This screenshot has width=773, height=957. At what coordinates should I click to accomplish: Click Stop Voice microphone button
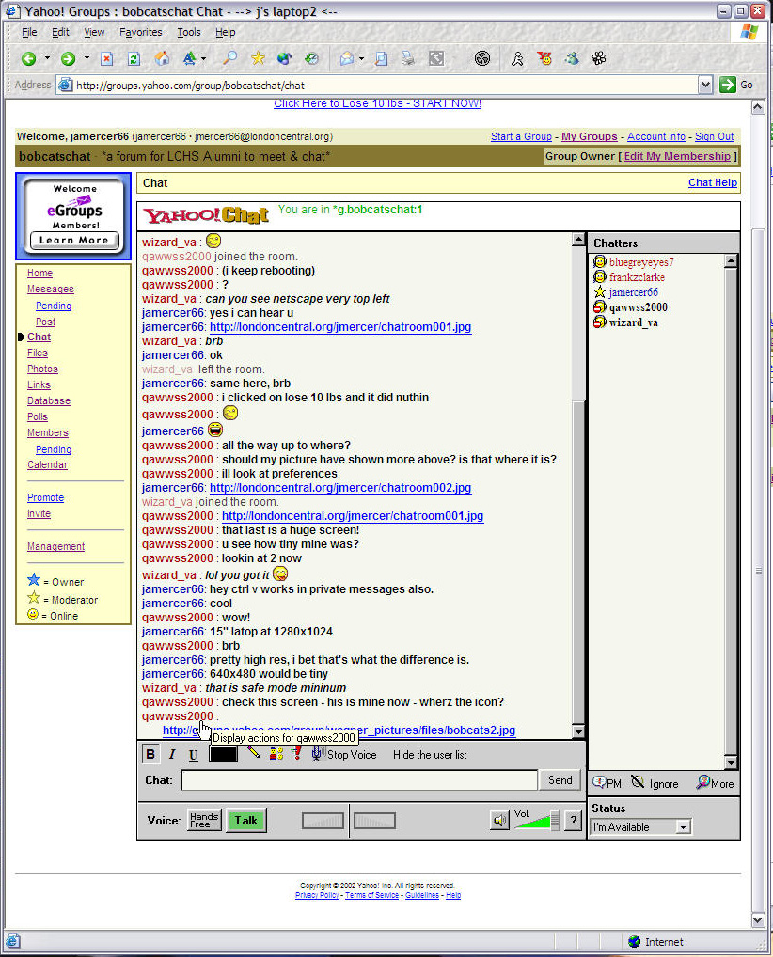344,754
